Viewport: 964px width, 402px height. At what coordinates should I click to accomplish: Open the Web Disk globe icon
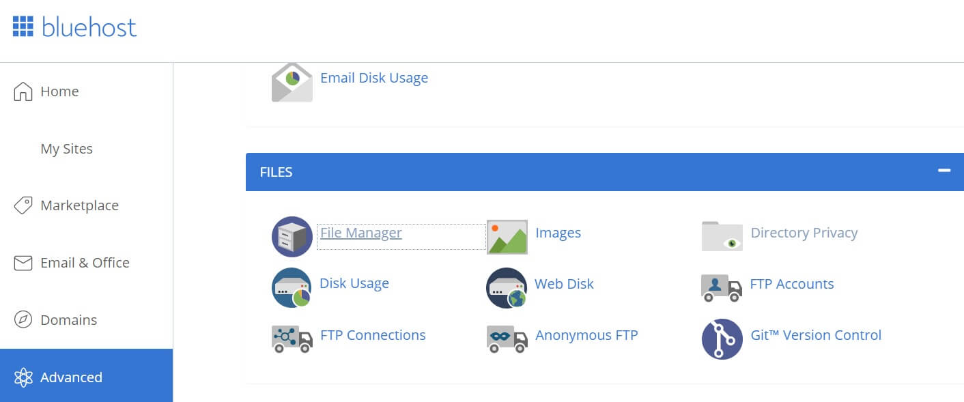[507, 287]
